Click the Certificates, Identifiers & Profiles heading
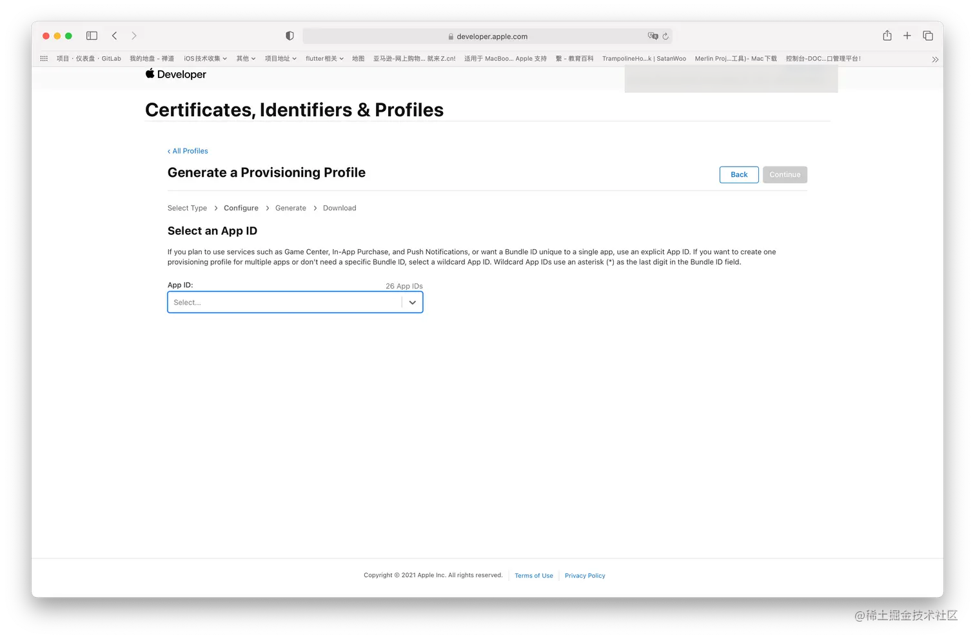The height and width of the screenshot is (639, 975). [x=294, y=110]
